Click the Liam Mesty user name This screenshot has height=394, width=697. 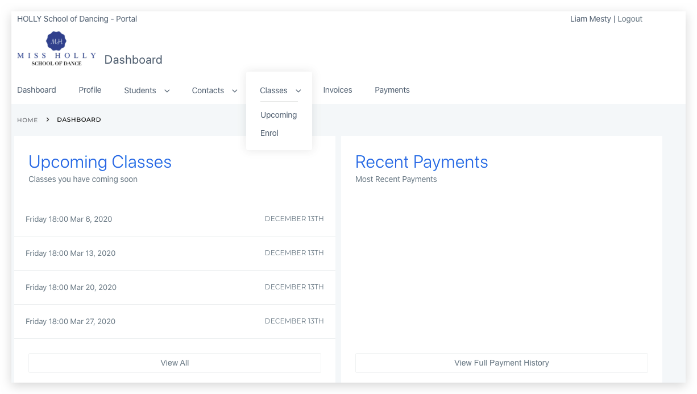(590, 19)
